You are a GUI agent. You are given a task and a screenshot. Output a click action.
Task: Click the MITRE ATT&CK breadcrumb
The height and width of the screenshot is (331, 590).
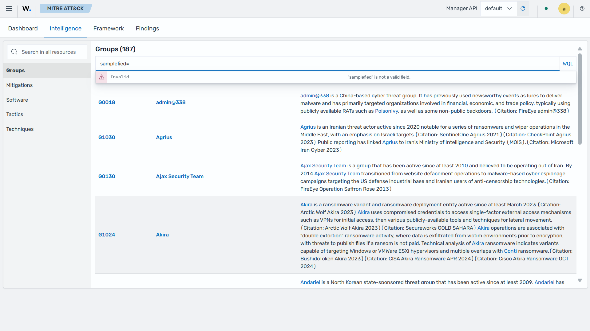[x=65, y=9]
